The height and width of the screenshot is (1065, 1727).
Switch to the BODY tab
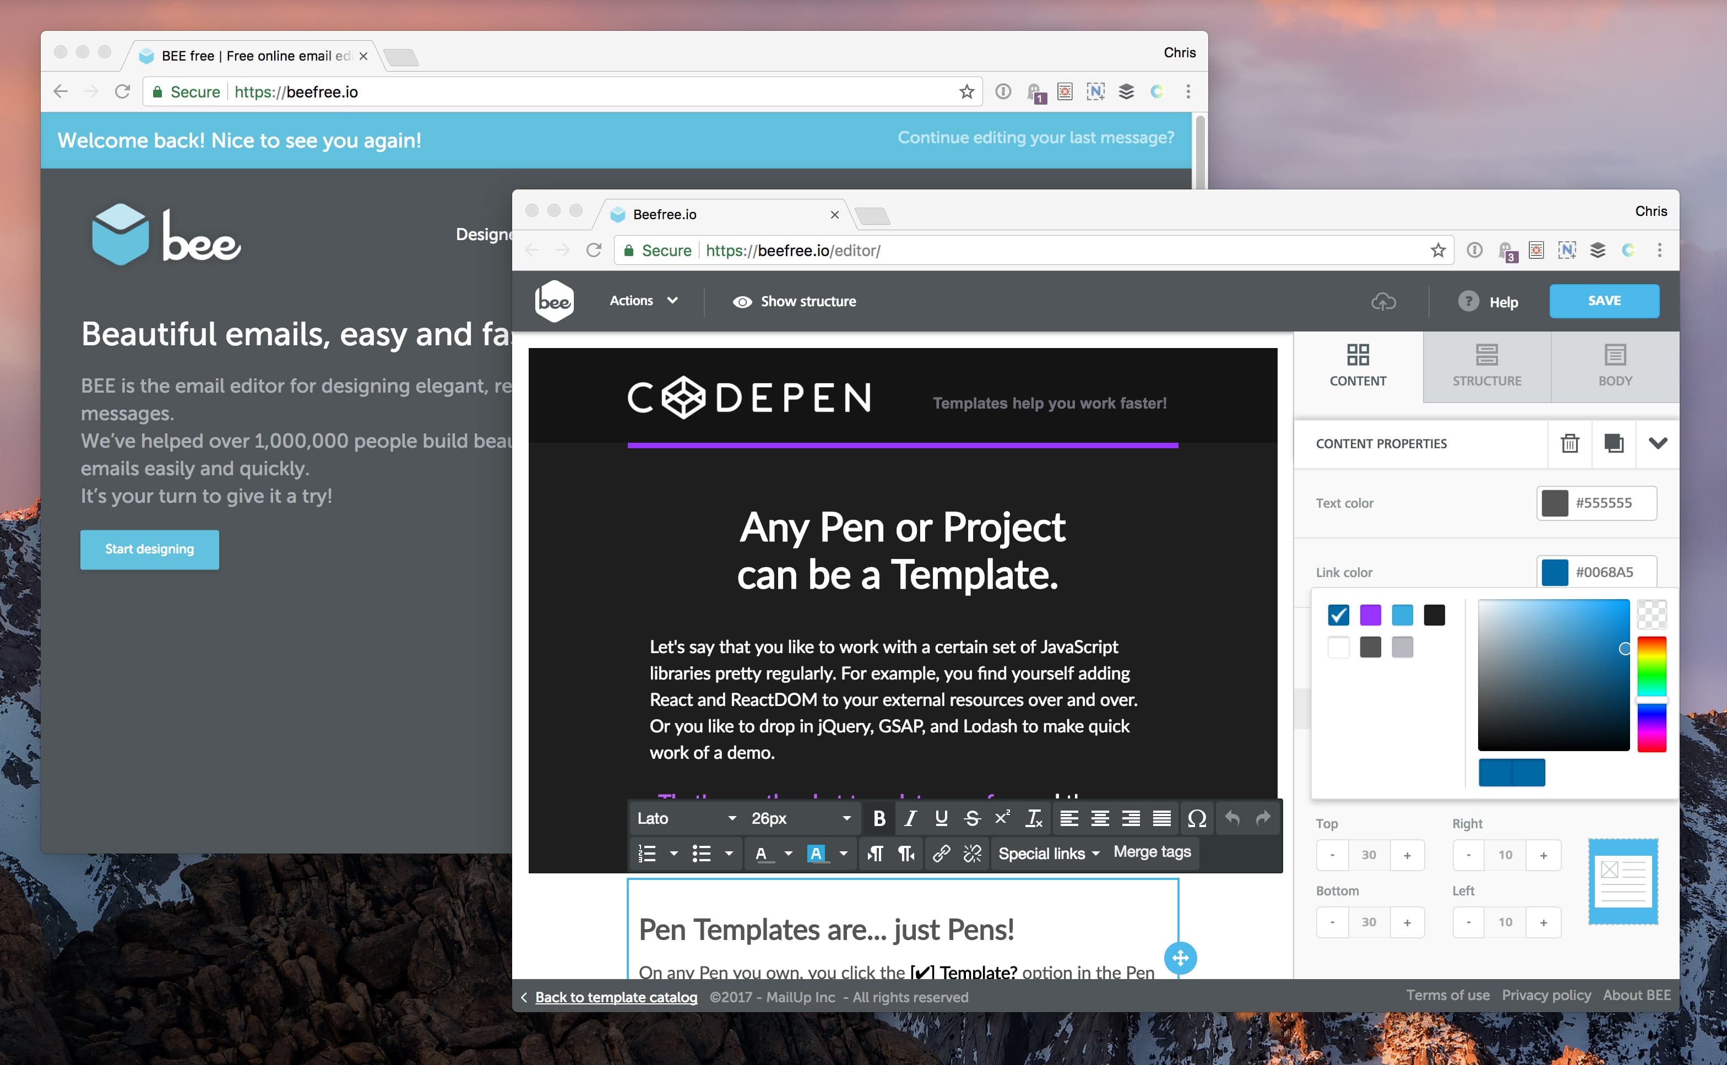click(1614, 366)
